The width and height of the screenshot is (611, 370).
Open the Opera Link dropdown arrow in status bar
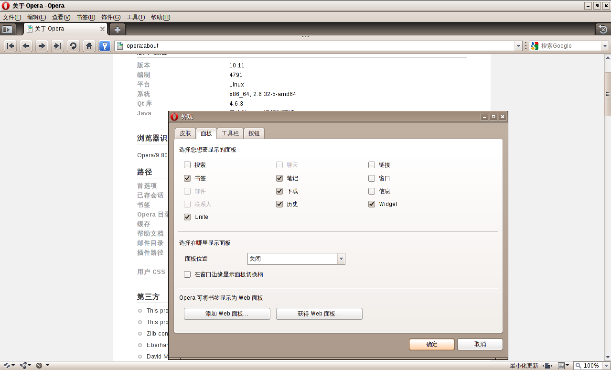click(x=13, y=366)
